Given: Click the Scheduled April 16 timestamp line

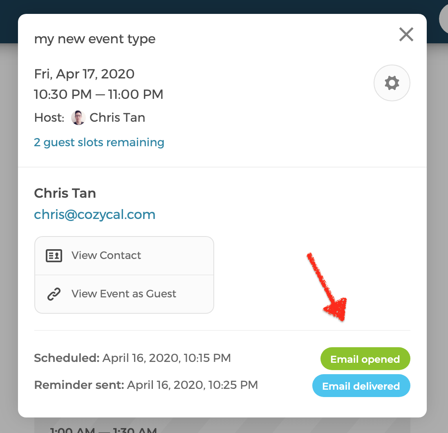Looking at the screenshot, I should [x=132, y=358].
